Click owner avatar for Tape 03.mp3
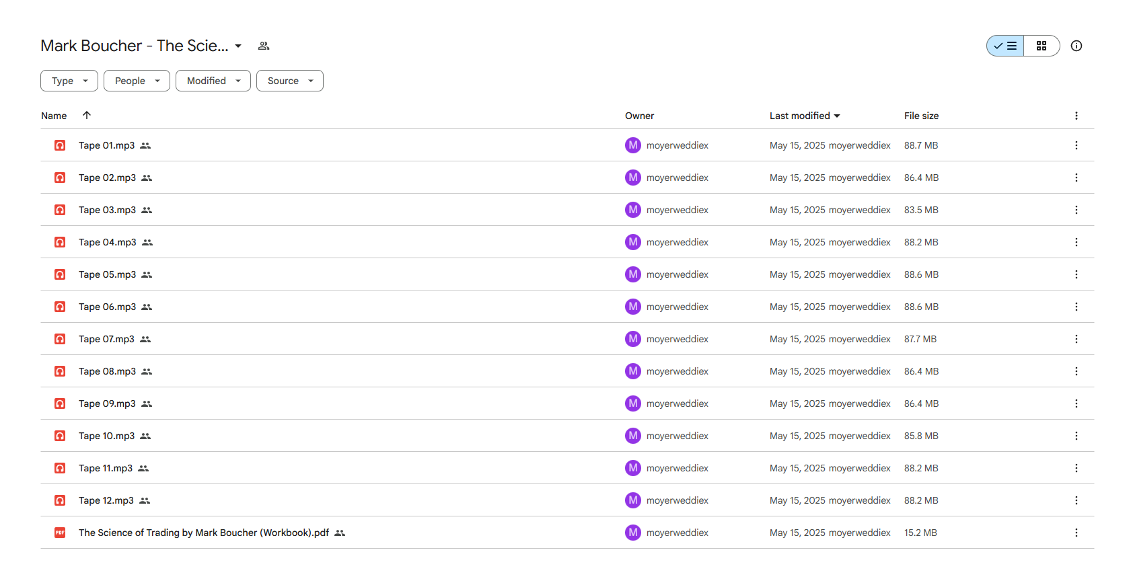This screenshot has height=581, width=1133. click(x=633, y=210)
